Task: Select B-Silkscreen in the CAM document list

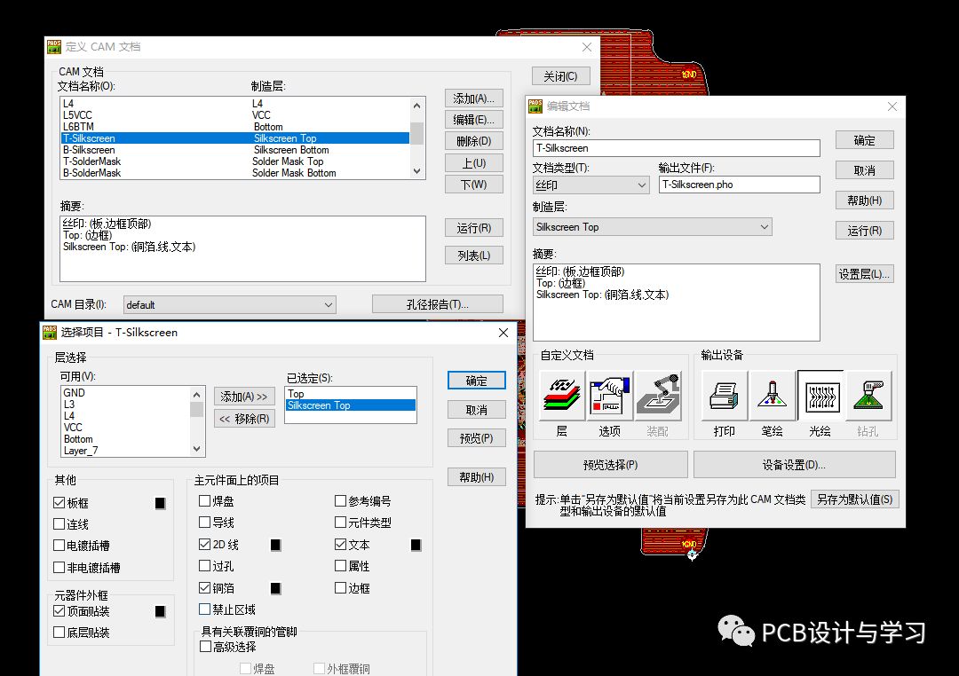Action: coord(89,150)
